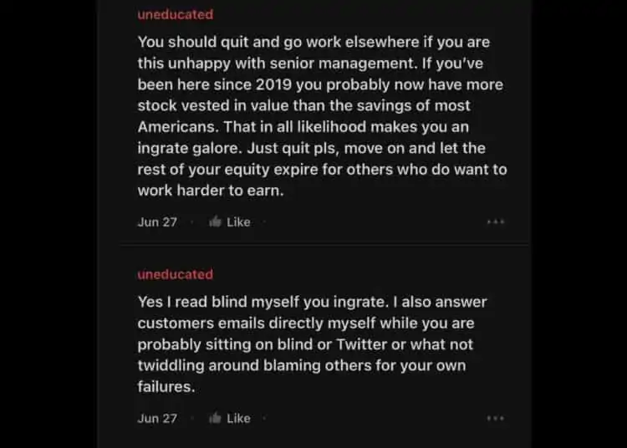This screenshot has height=448, width=627.
Task: Click the word "failures." ending the bottom comment
Action: tap(166, 386)
